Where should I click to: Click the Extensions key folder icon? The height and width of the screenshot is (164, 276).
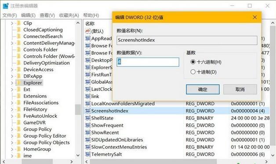[18, 96]
